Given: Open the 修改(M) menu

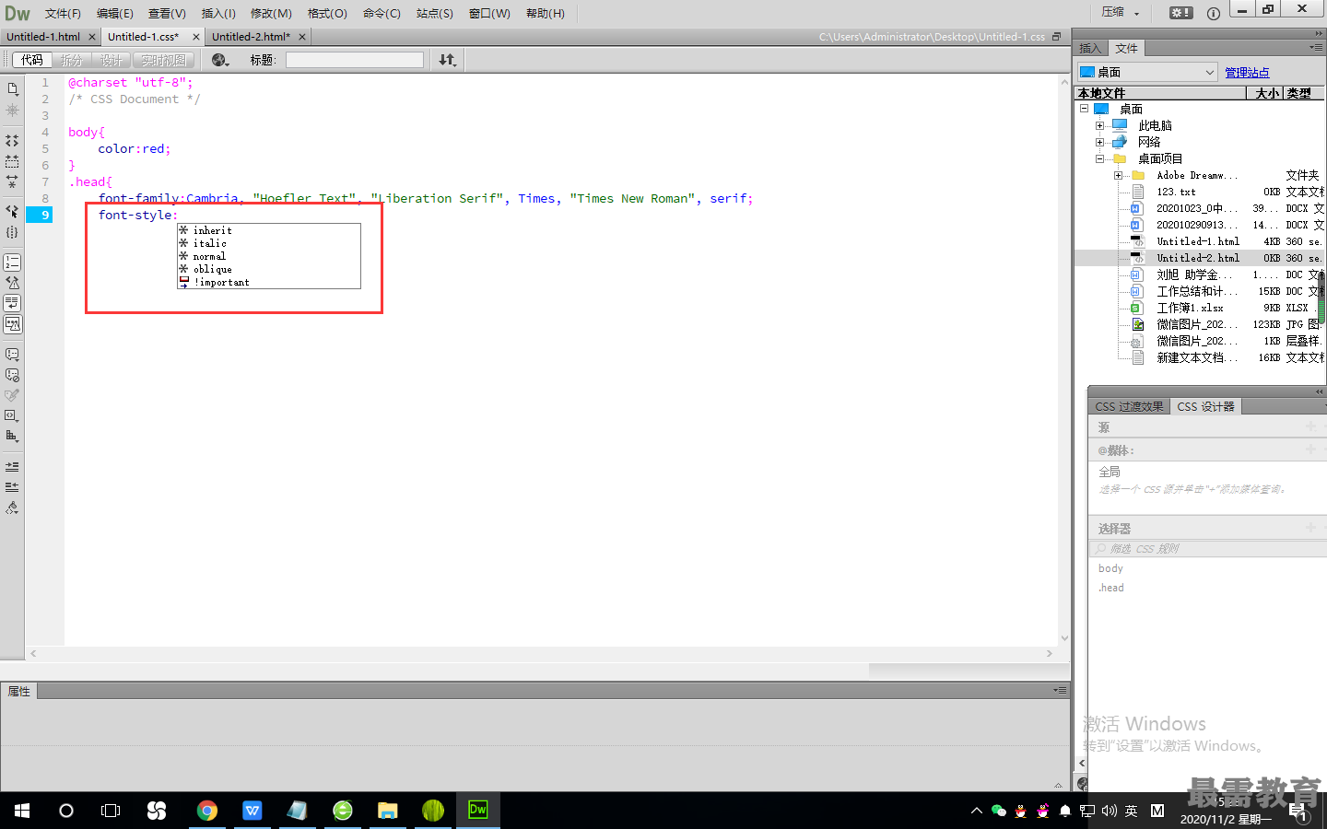Looking at the screenshot, I should pos(271,13).
